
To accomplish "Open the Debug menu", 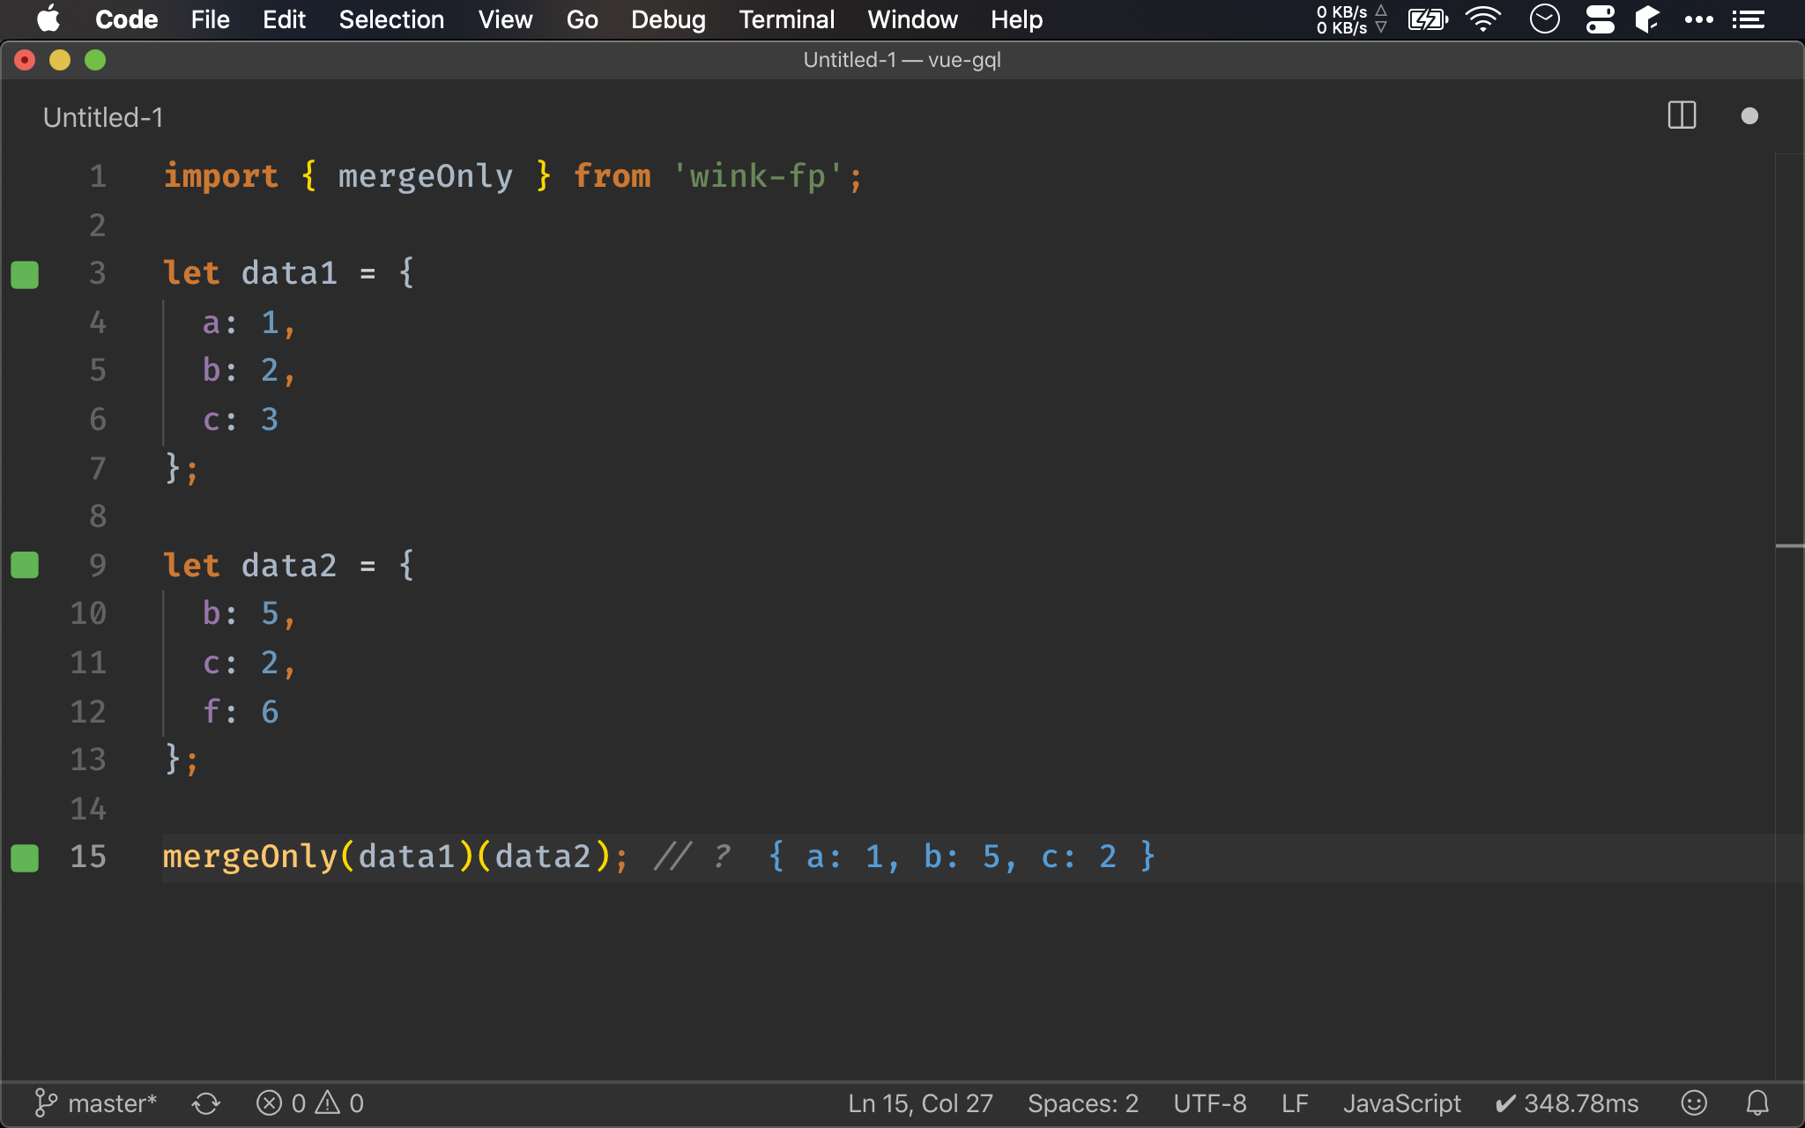I will [x=668, y=19].
